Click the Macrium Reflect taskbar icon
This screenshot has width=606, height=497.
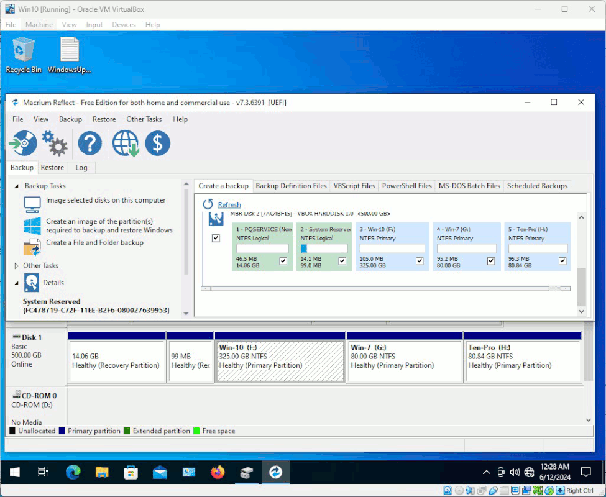pyautogui.click(x=275, y=472)
